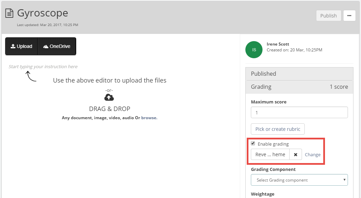Click the 'Weightage' label
361x198 pixels.
click(263, 194)
